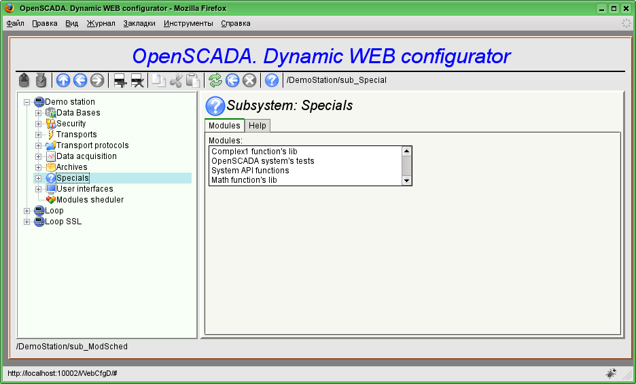Click the User interfaces monitor icon
Screen dimensions: 636x384
pos(51,189)
